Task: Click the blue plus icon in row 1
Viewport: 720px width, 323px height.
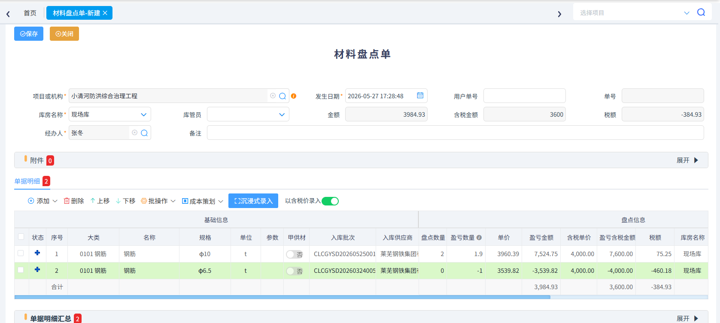Action: [37, 253]
